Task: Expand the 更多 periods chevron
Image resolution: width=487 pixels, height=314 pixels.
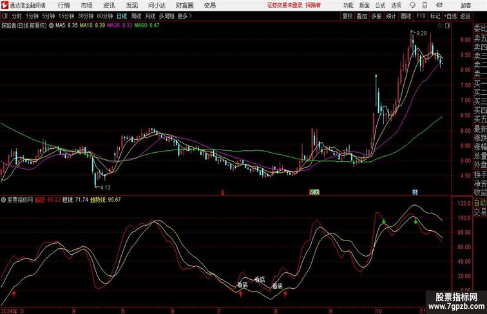Action: [184, 16]
